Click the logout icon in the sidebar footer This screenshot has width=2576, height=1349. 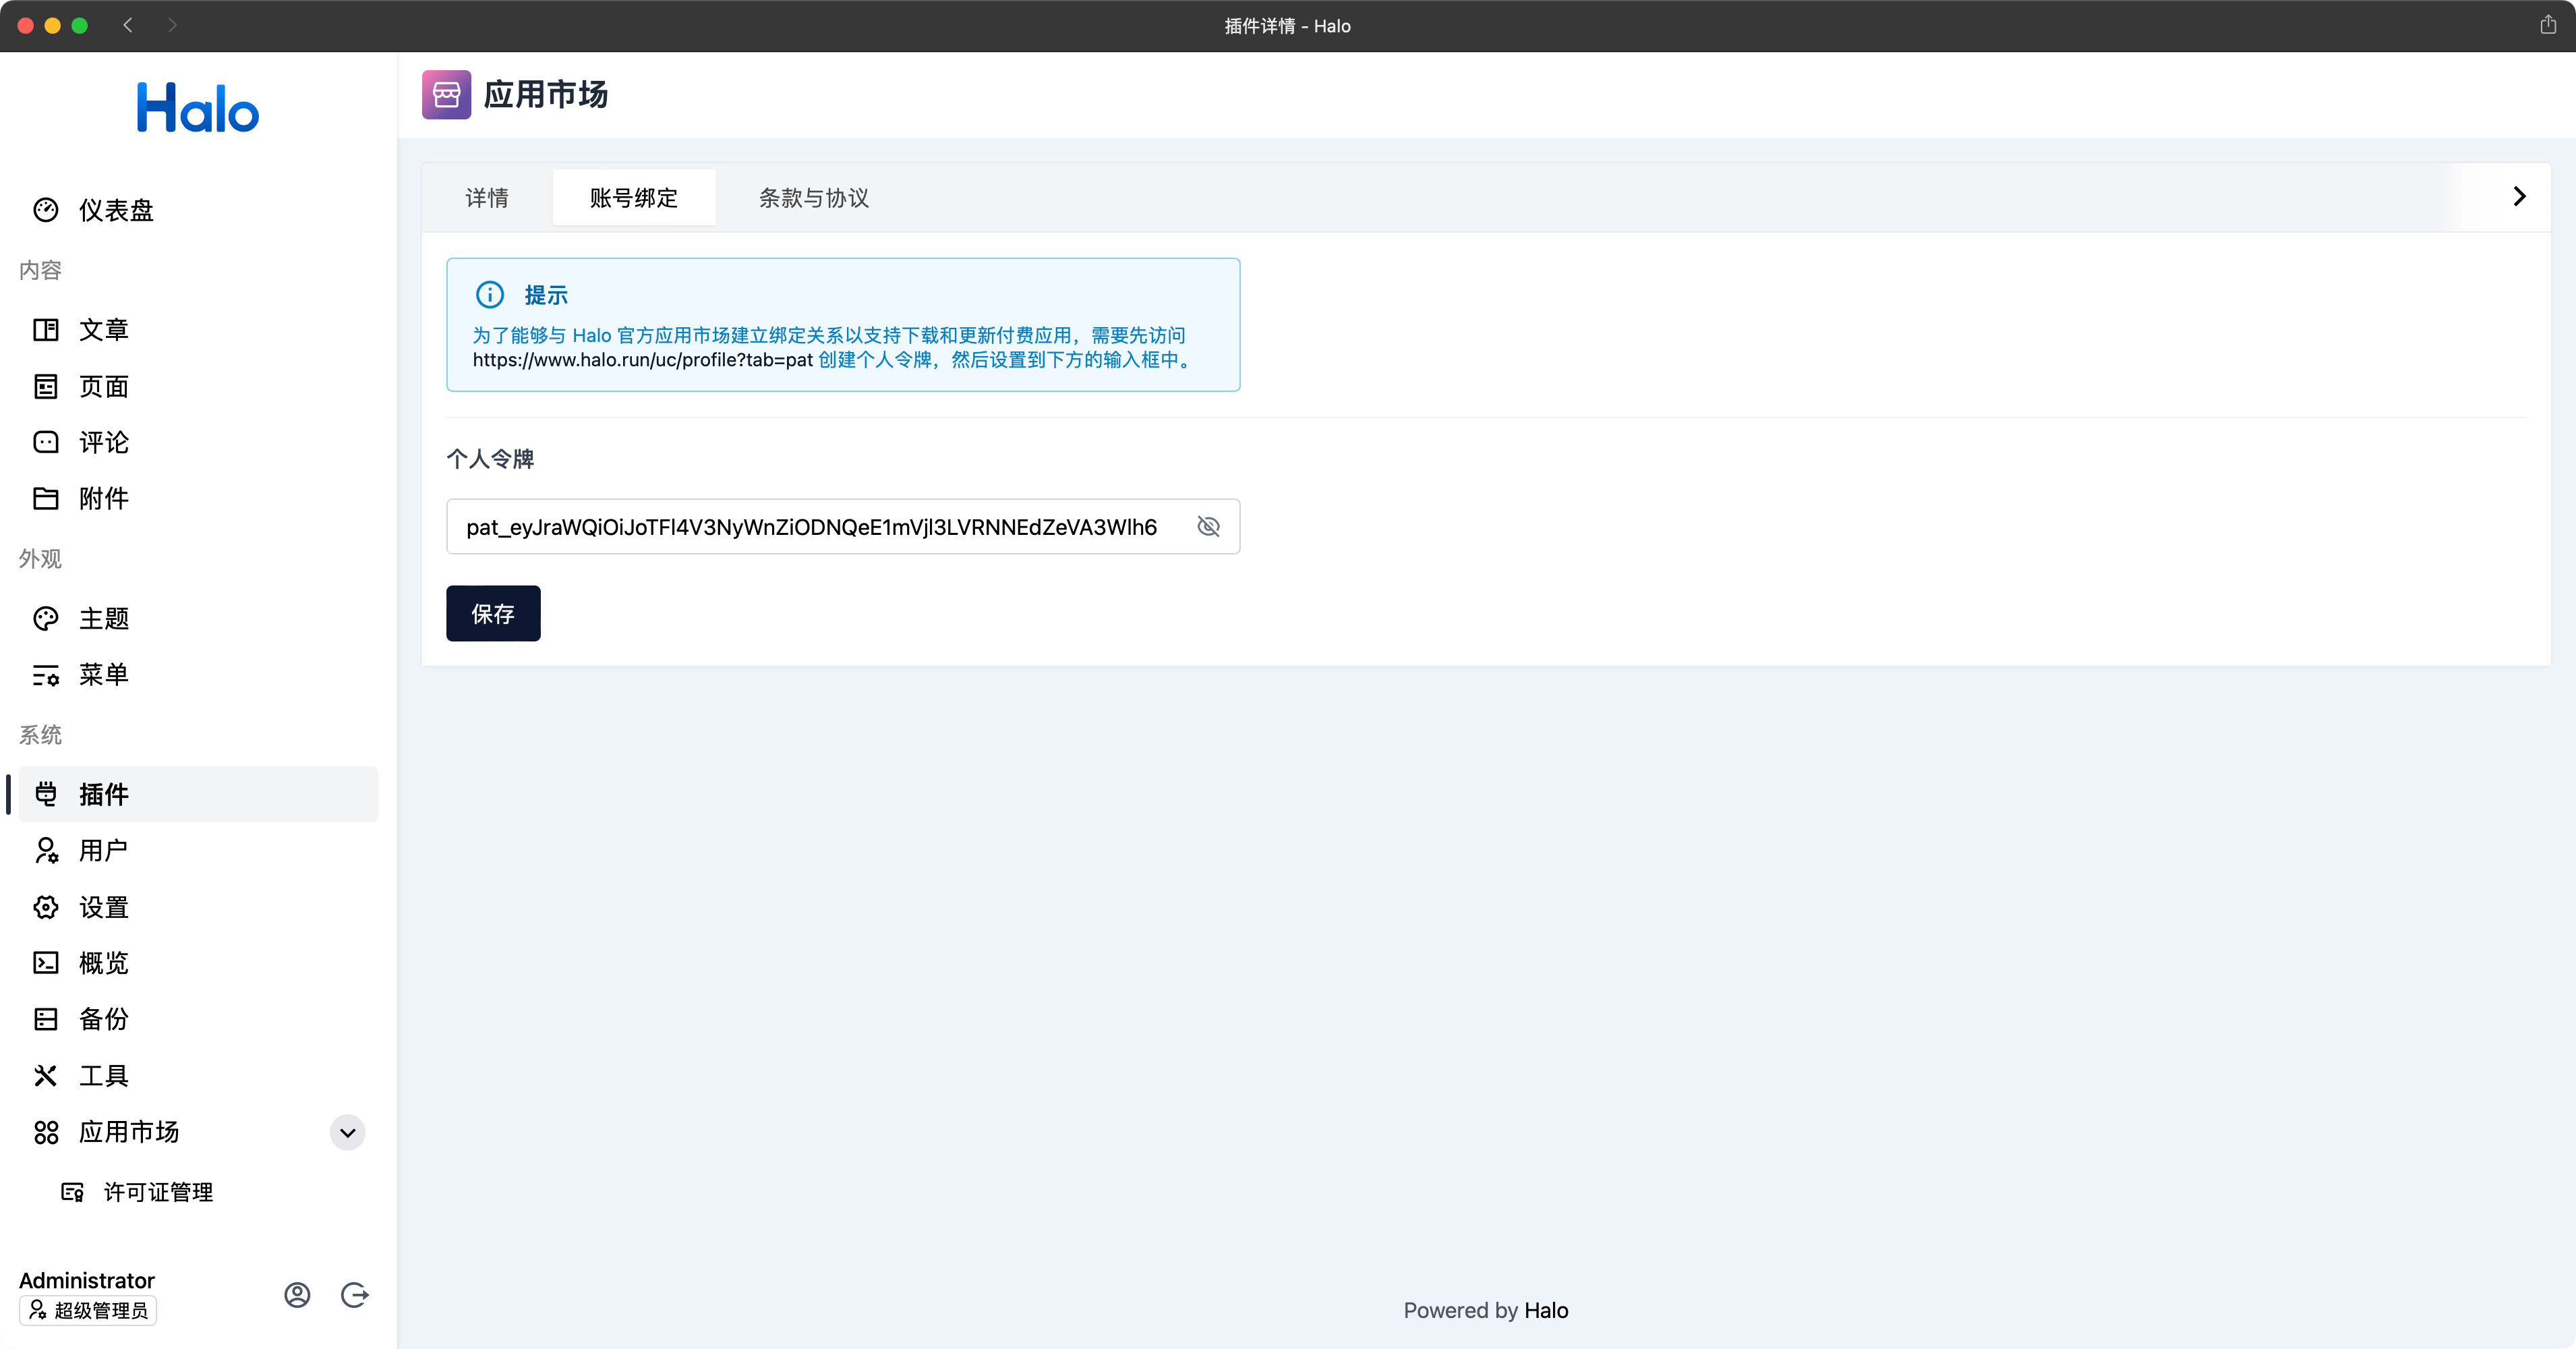(x=355, y=1295)
